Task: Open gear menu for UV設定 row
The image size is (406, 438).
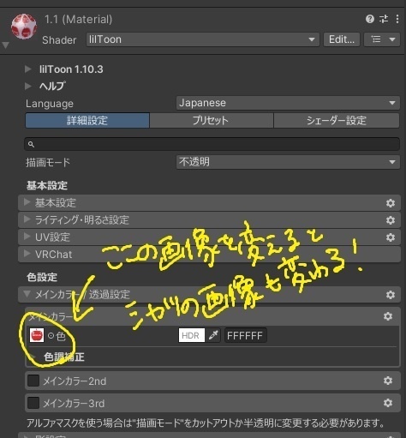Action: click(x=391, y=237)
